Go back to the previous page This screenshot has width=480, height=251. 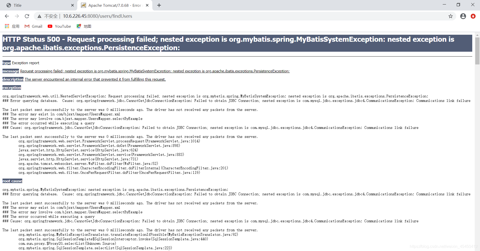click(x=7, y=16)
